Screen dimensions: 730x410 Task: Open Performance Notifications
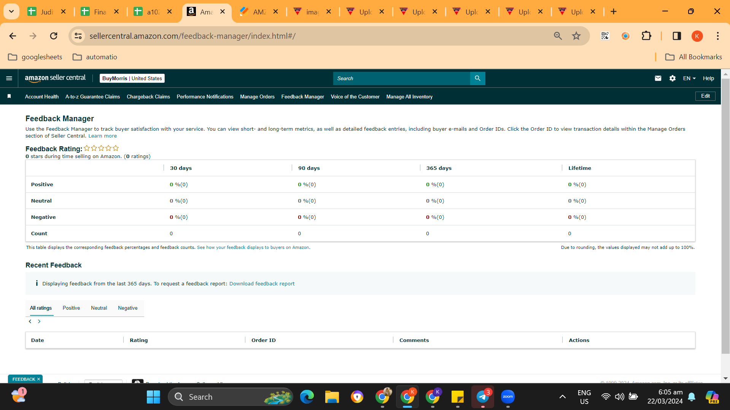205,97
